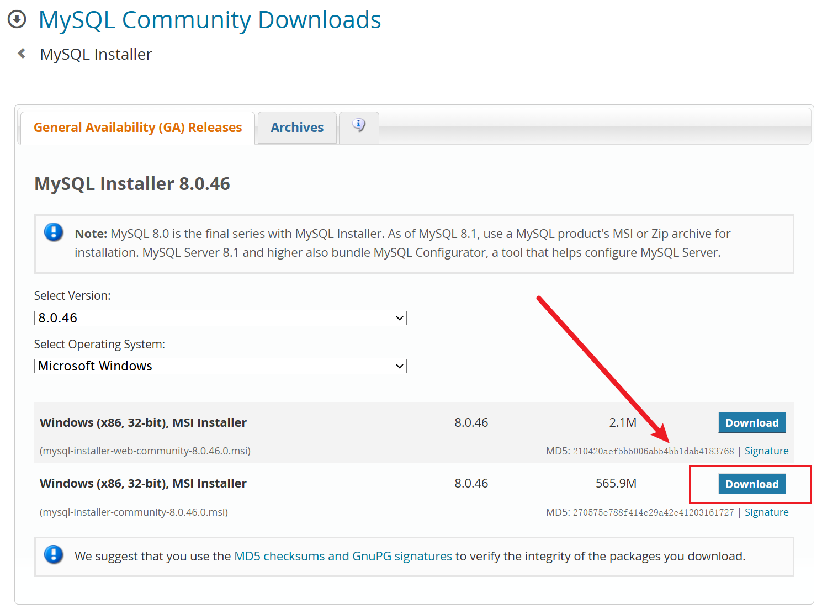The image size is (822, 609).
Task: Open the operating system dropdown showing Microsoft Windows
Action: (x=220, y=366)
